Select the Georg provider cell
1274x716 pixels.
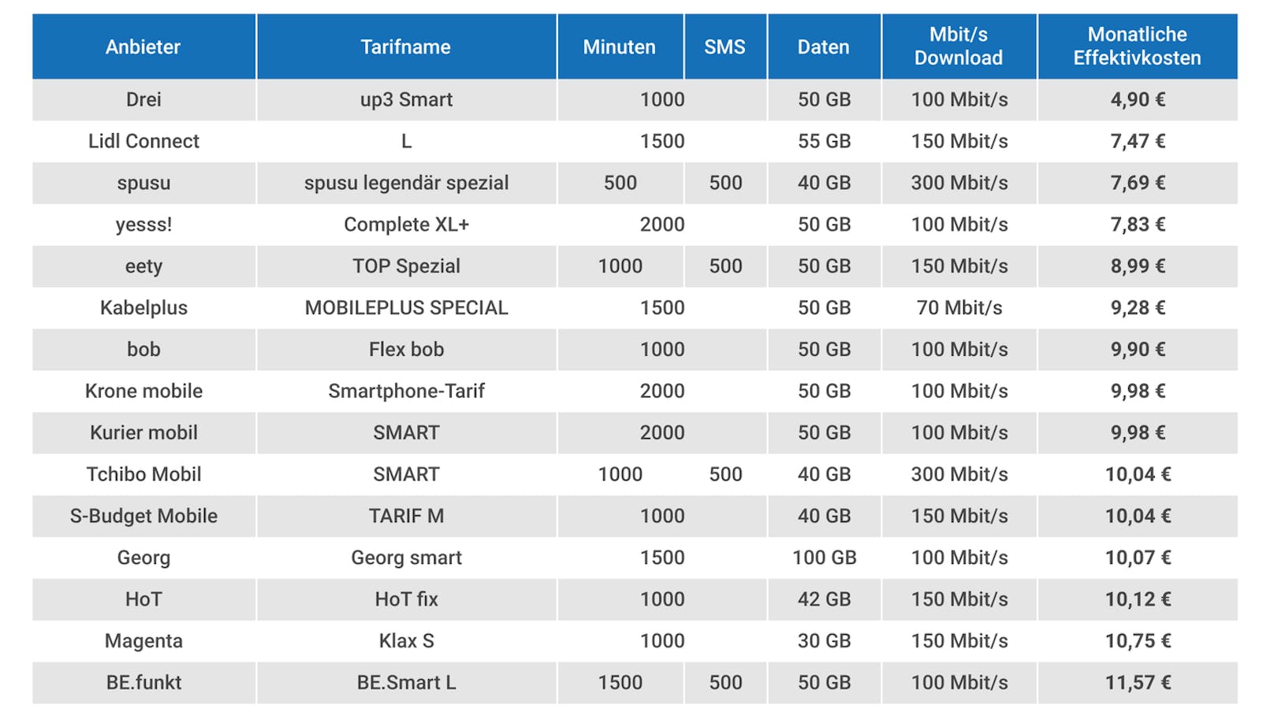pos(143,558)
